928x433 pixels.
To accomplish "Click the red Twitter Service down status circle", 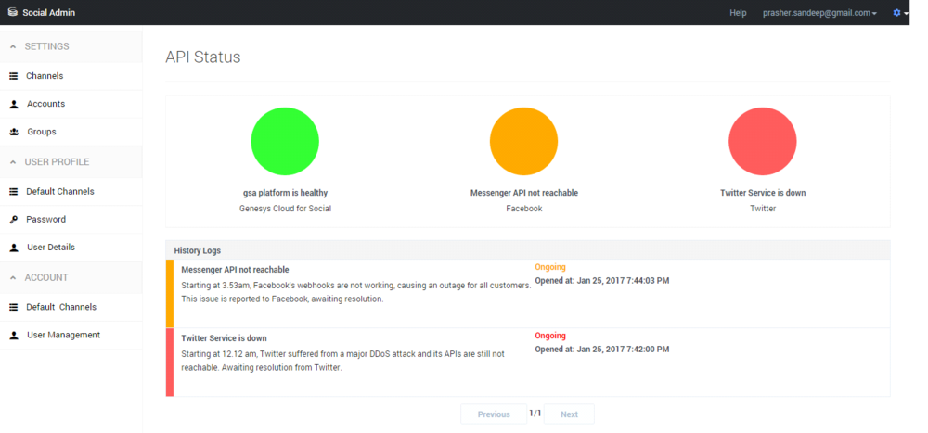I will [x=763, y=142].
